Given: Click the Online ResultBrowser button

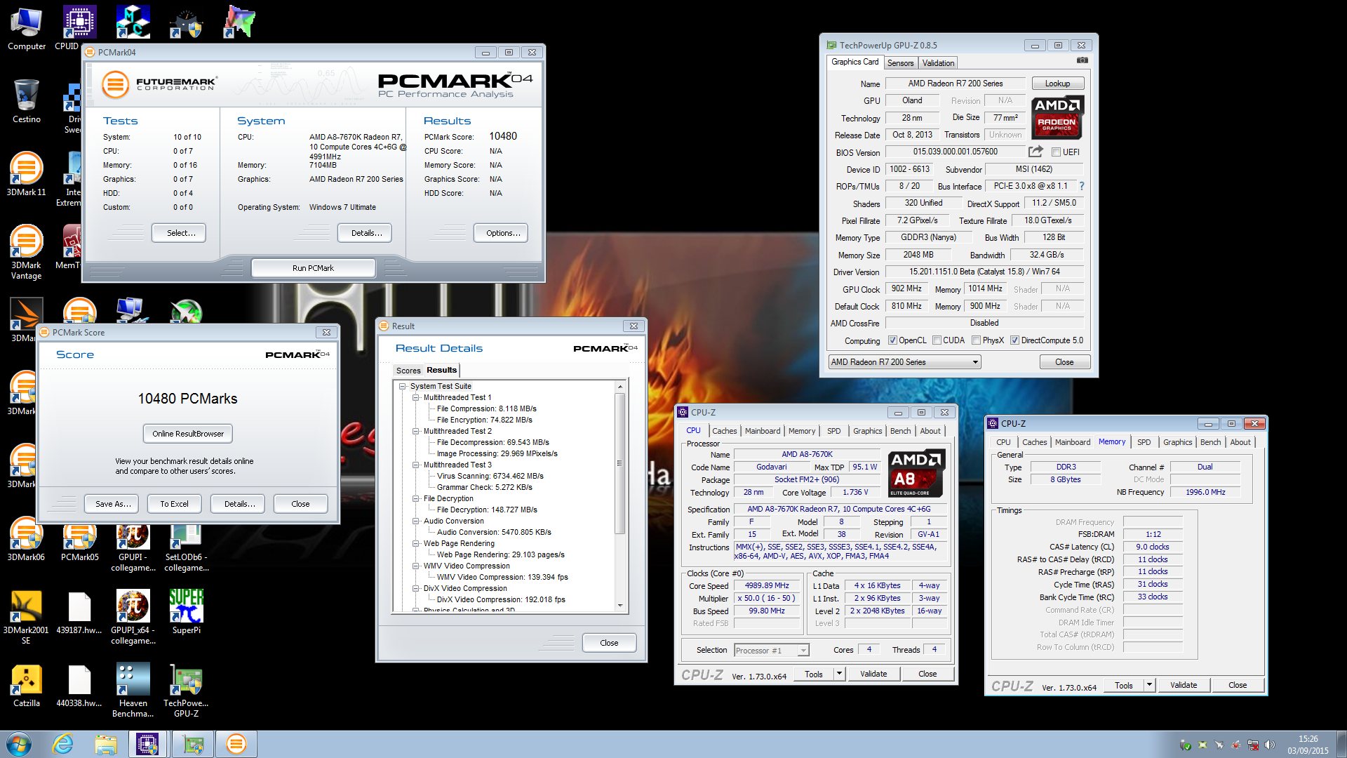Looking at the screenshot, I should pos(188,434).
